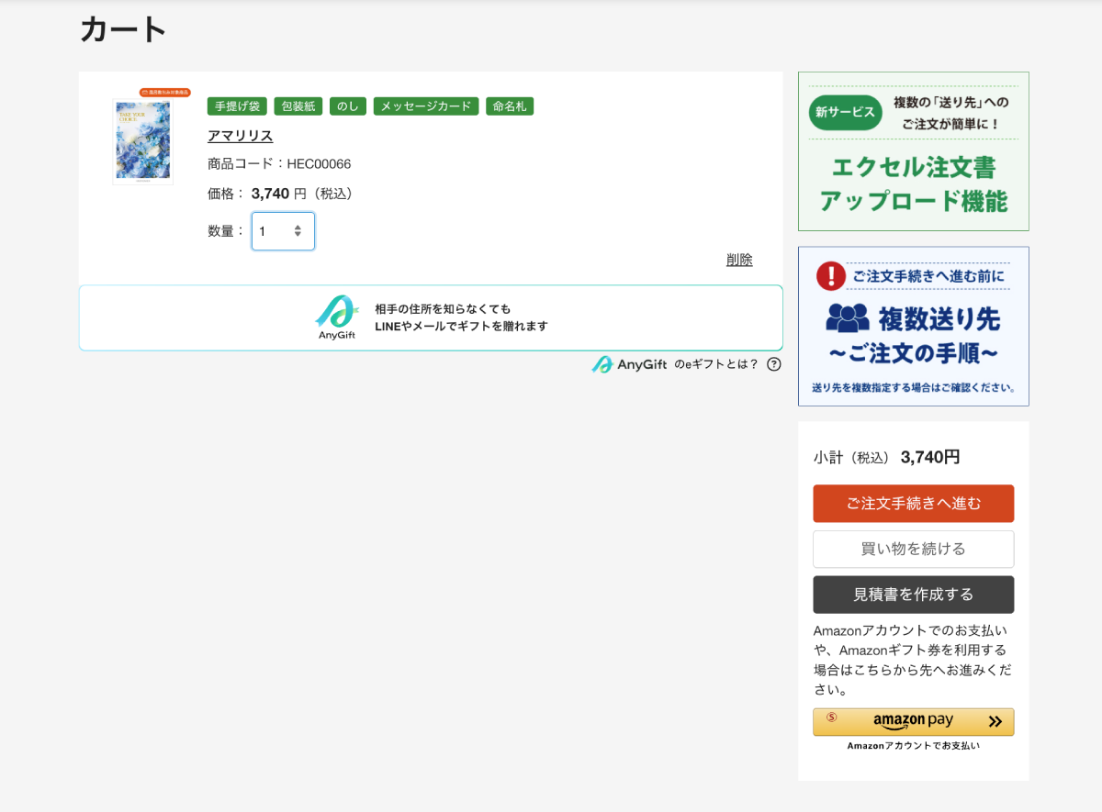Select the 手提げ袋 option tag
The width and height of the screenshot is (1102, 812).
click(x=237, y=106)
